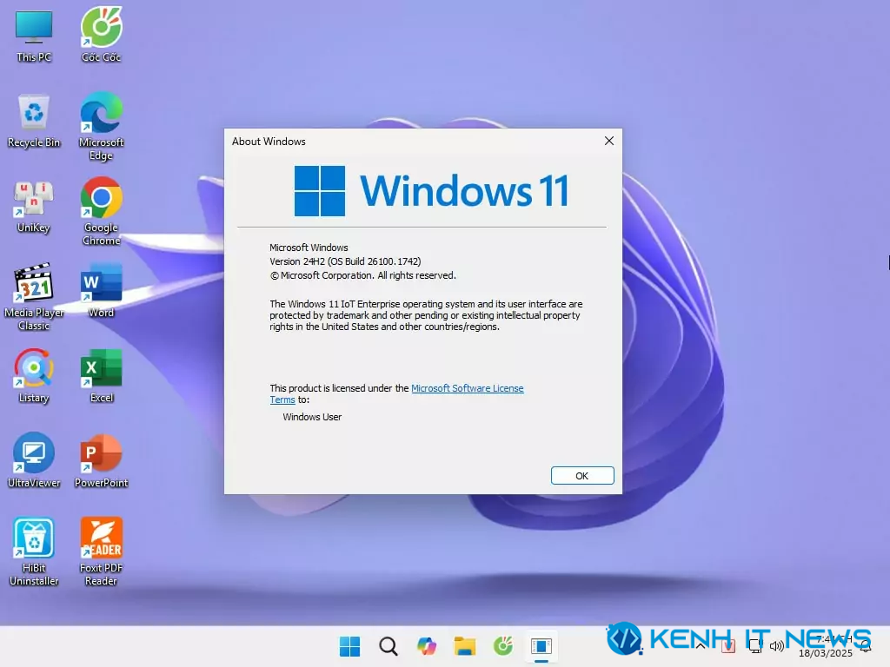
Task: Select the Word desktop shortcut
Action: [x=101, y=290]
